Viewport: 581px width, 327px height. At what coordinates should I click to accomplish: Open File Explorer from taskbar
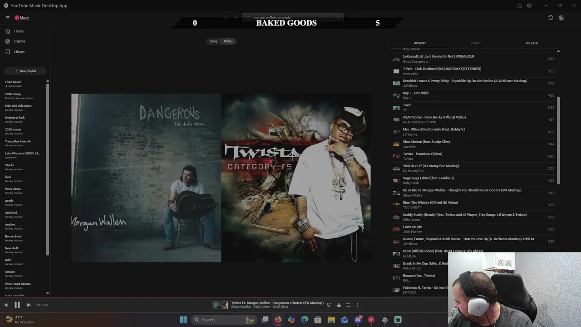pos(331,320)
